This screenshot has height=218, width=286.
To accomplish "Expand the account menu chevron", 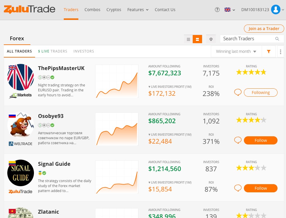I will 283,10.
